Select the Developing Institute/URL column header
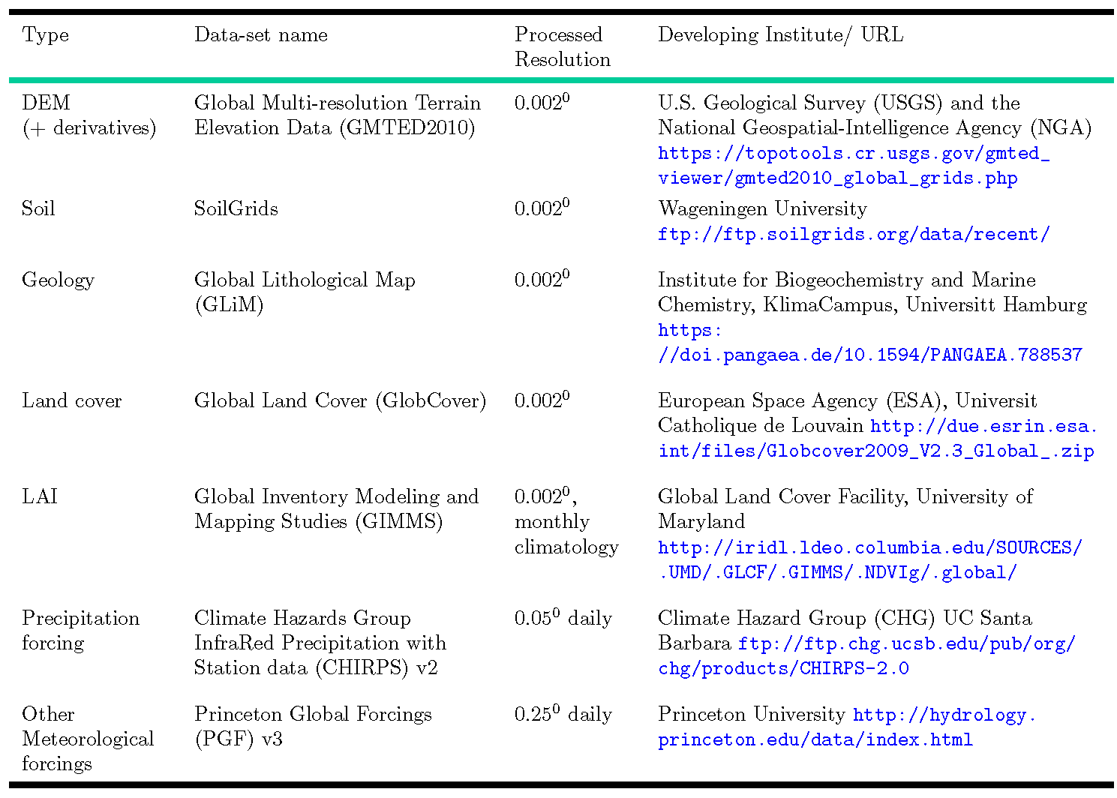This screenshot has width=1117, height=798. tap(780, 34)
